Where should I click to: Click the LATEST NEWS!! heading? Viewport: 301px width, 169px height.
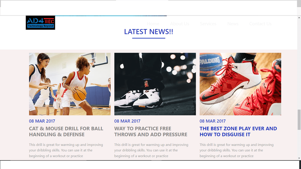(x=148, y=32)
